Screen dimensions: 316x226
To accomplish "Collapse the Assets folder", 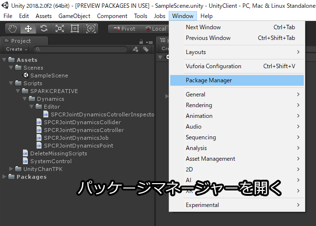I will 4,60.
